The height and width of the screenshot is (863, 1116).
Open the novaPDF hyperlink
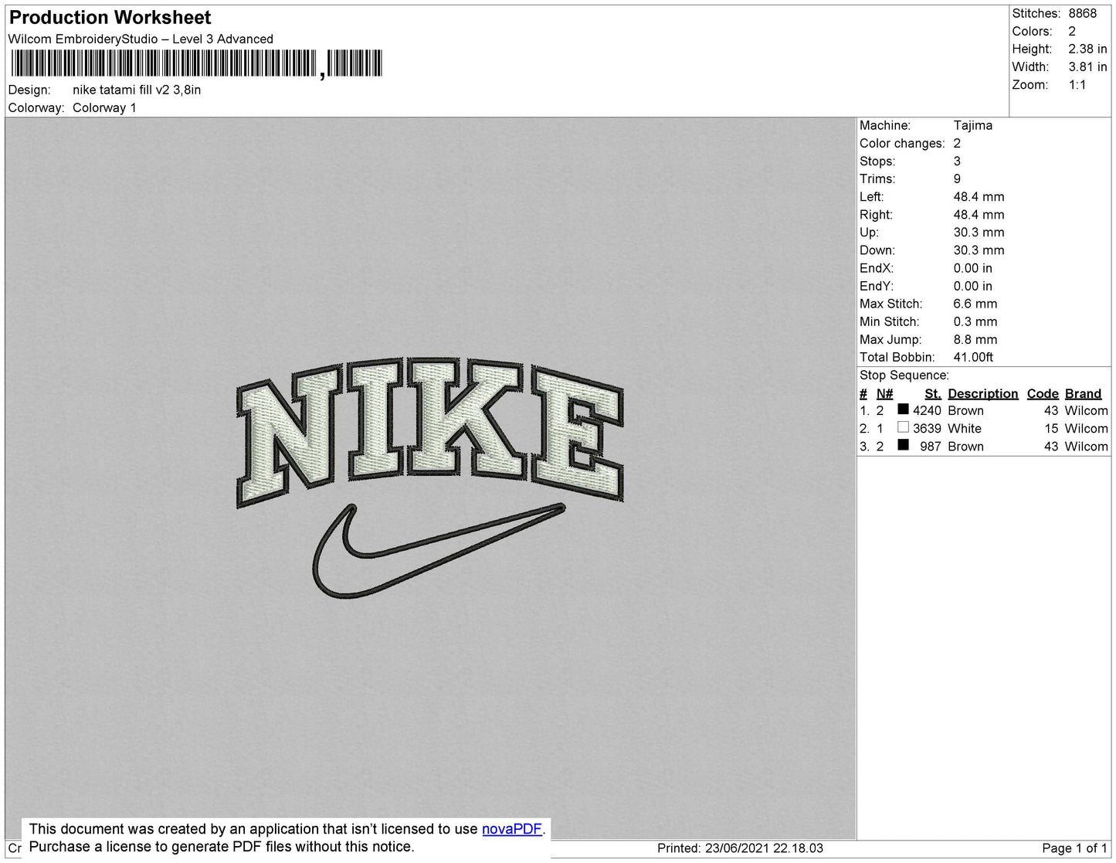512,829
